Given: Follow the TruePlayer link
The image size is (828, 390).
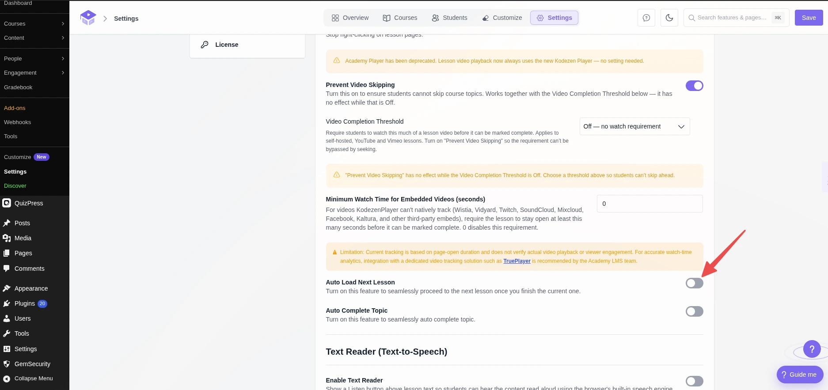Looking at the screenshot, I should [x=517, y=261].
